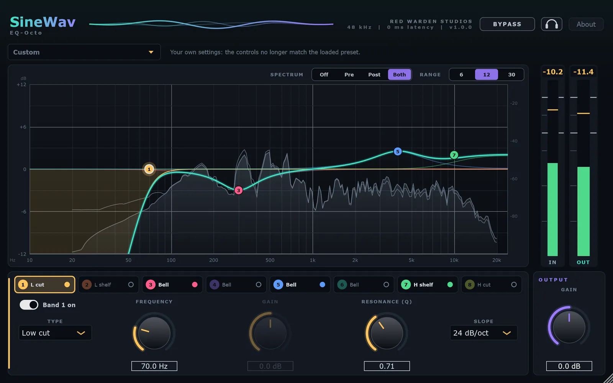Select the 3 Bell band tab

click(x=172, y=285)
